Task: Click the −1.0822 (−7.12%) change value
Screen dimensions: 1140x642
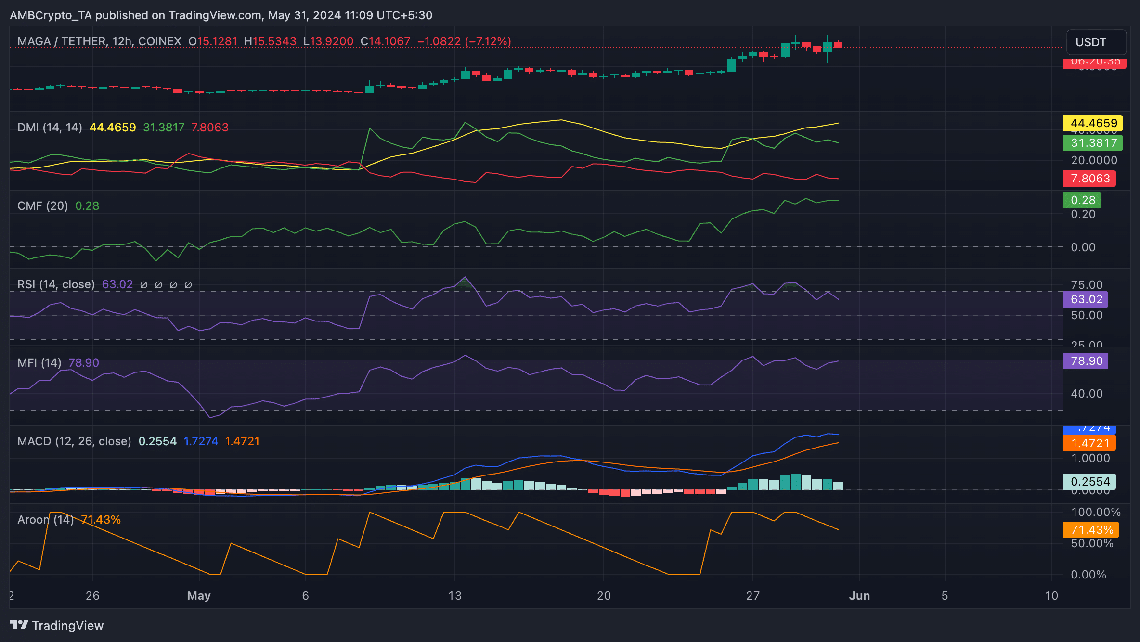Action: click(464, 41)
